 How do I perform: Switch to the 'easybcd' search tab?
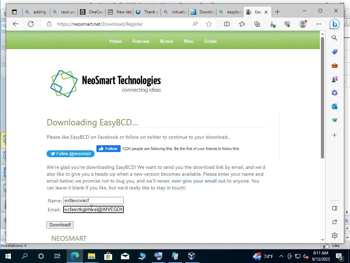pos(230,12)
